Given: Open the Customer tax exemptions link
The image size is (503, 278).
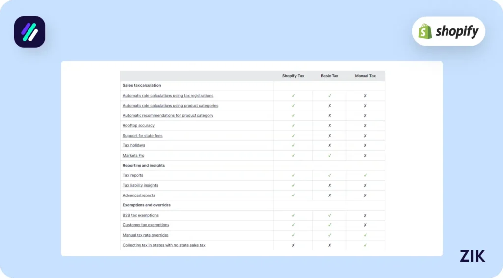Looking at the screenshot, I should tap(146, 225).
